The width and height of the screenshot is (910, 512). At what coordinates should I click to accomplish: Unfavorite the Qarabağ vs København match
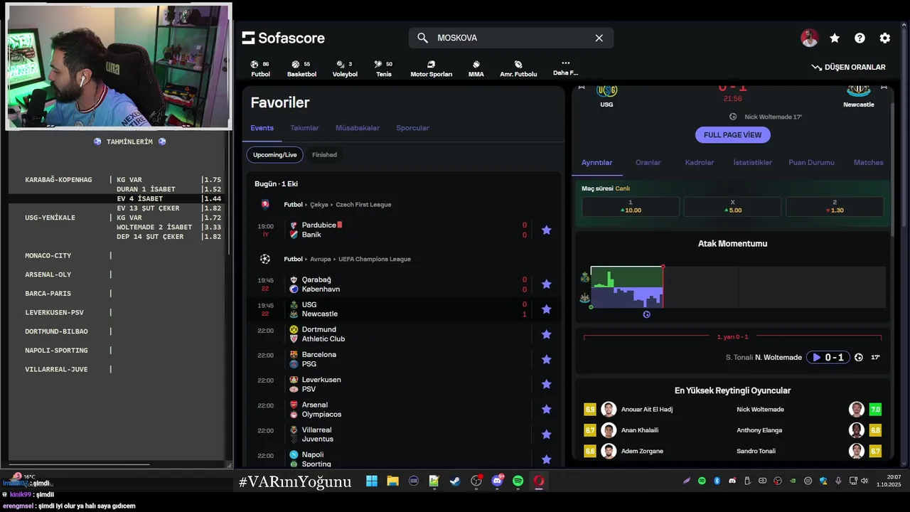click(x=546, y=284)
